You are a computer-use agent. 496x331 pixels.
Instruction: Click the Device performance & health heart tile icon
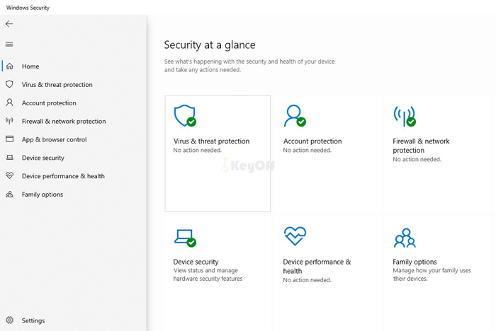tap(294, 237)
